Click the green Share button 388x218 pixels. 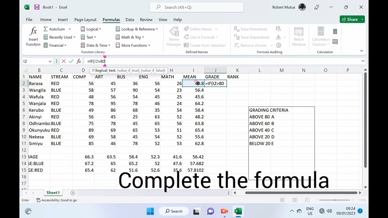pos(352,19)
